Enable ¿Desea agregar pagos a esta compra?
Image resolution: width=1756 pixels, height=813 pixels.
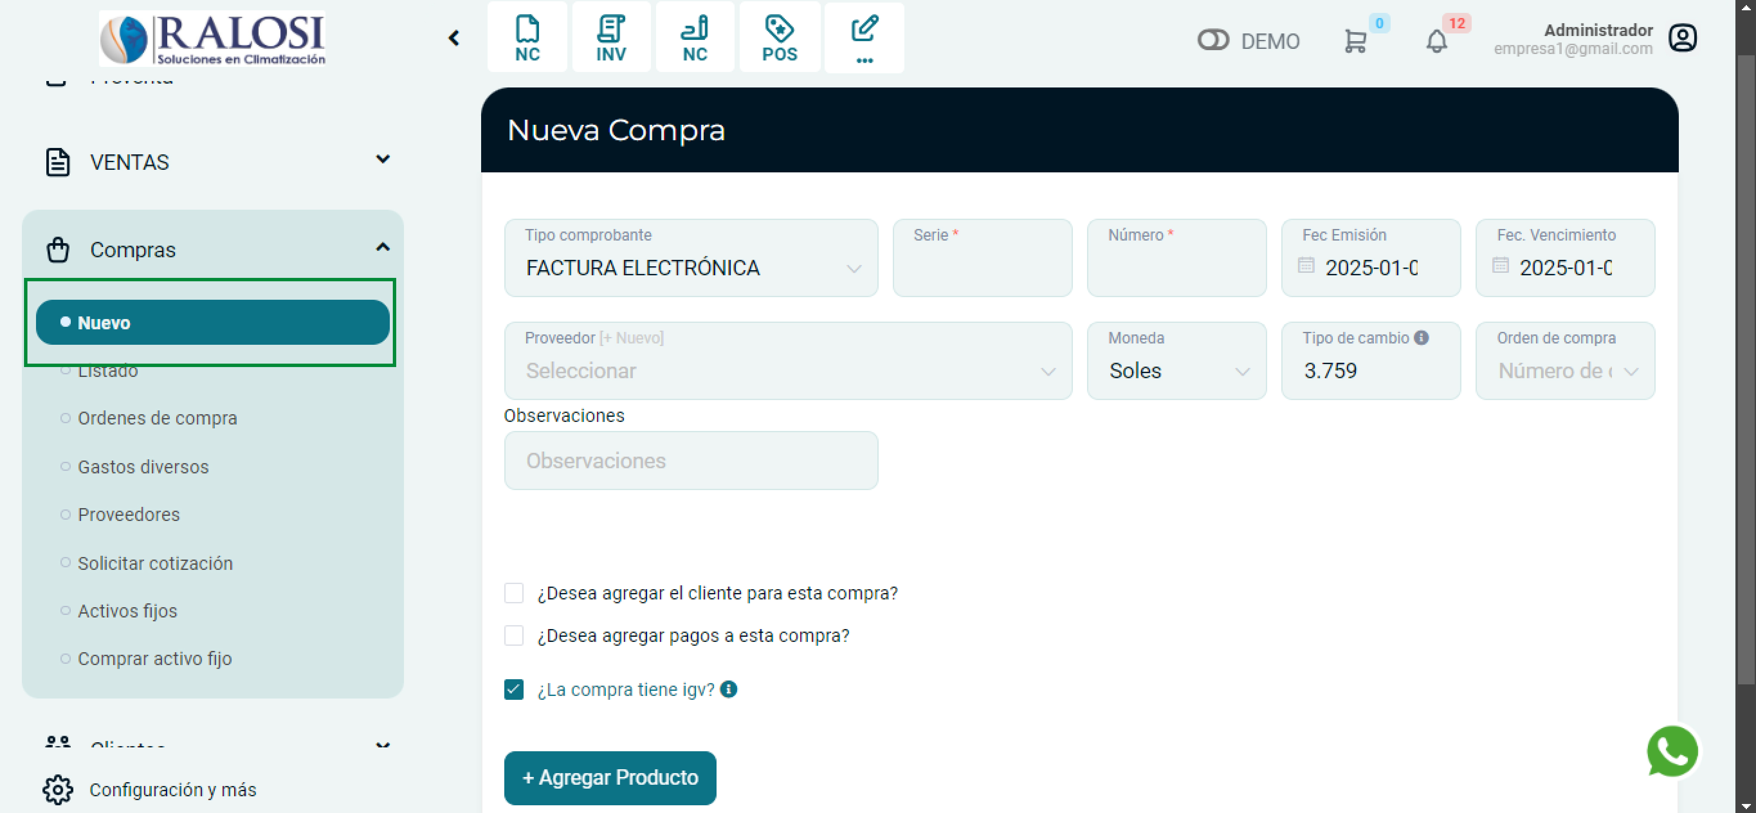click(513, 635)
